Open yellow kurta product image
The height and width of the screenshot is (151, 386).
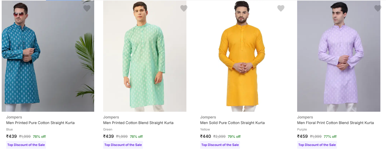pyautogui.click(x=242, y=56)
